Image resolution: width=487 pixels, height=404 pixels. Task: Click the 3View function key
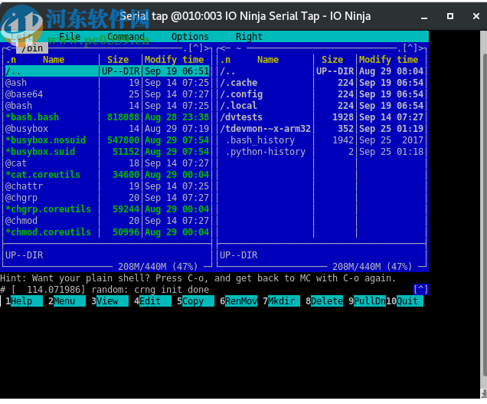(109, 301)
